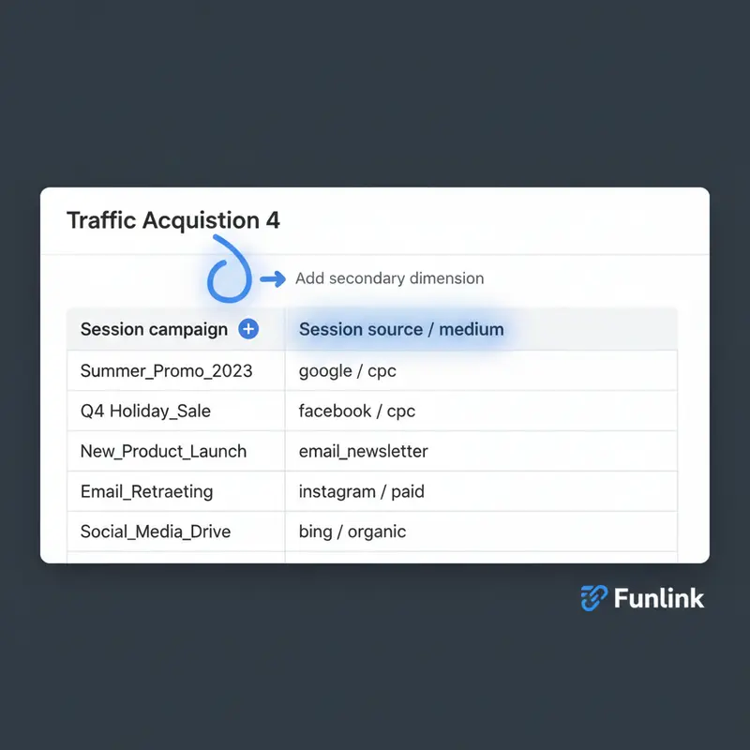
Task: Click the bing / organic cell
Action: coord(352,532)
